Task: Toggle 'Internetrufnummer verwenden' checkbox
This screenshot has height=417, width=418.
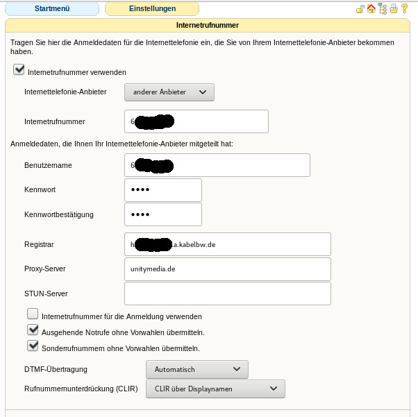Action: pyautogui.click(x=18, y=71)
